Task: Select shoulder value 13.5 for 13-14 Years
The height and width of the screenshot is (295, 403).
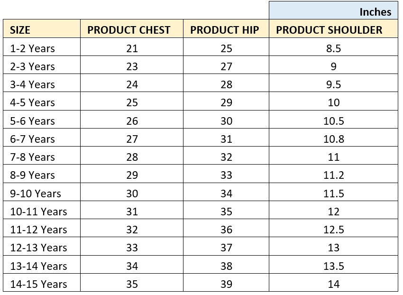Action: click(x=333, y=266)
